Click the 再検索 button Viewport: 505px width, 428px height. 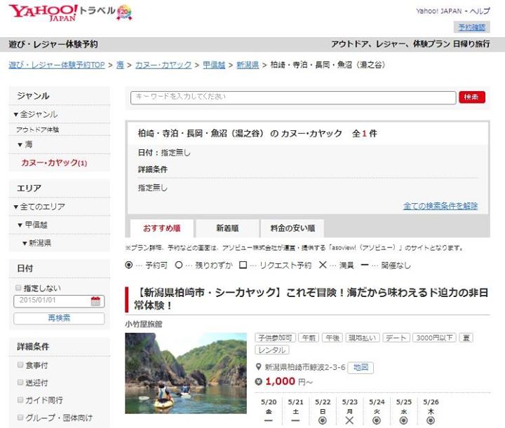click(59, 318)
